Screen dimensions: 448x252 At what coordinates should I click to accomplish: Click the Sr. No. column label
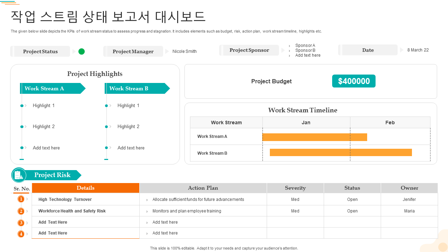[22, 189]
